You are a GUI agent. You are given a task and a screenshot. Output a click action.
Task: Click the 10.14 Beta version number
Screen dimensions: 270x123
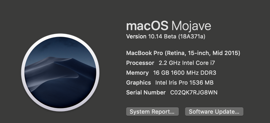point(155,37)
